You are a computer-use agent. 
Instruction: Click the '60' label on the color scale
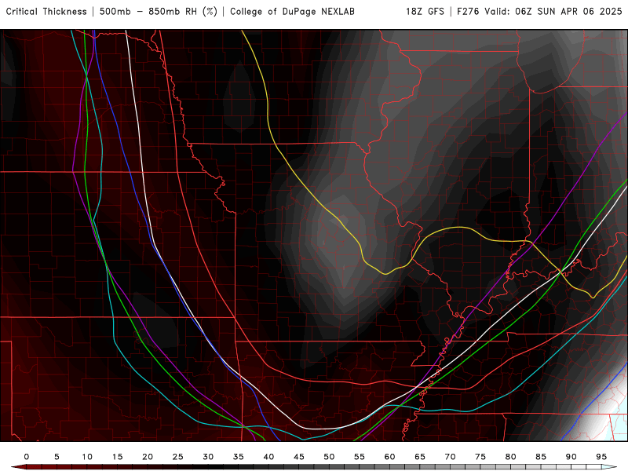[x=389, y=457]
